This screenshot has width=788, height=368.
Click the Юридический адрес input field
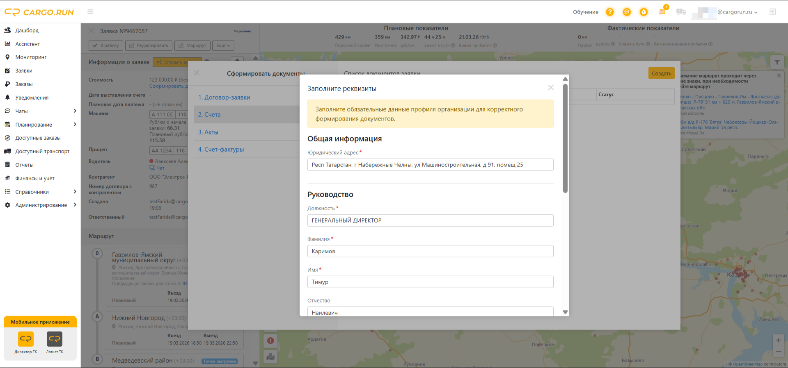click(x=430, y=165)
